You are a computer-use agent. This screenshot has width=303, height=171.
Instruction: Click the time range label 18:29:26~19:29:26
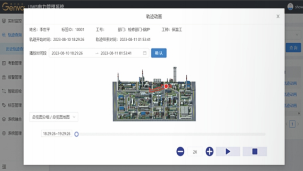pyautogui.click(x=57, y=134)
